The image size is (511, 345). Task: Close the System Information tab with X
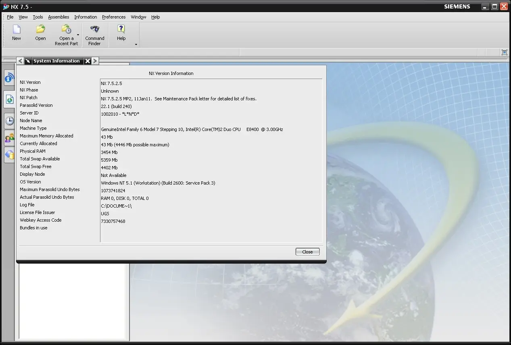tap(88, 61)
